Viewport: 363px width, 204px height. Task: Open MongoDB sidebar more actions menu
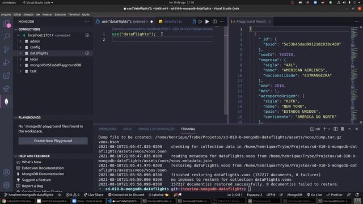[87, 22]
